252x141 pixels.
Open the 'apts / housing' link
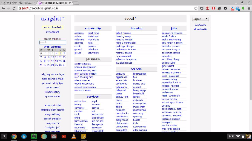(x=123, y=33)
